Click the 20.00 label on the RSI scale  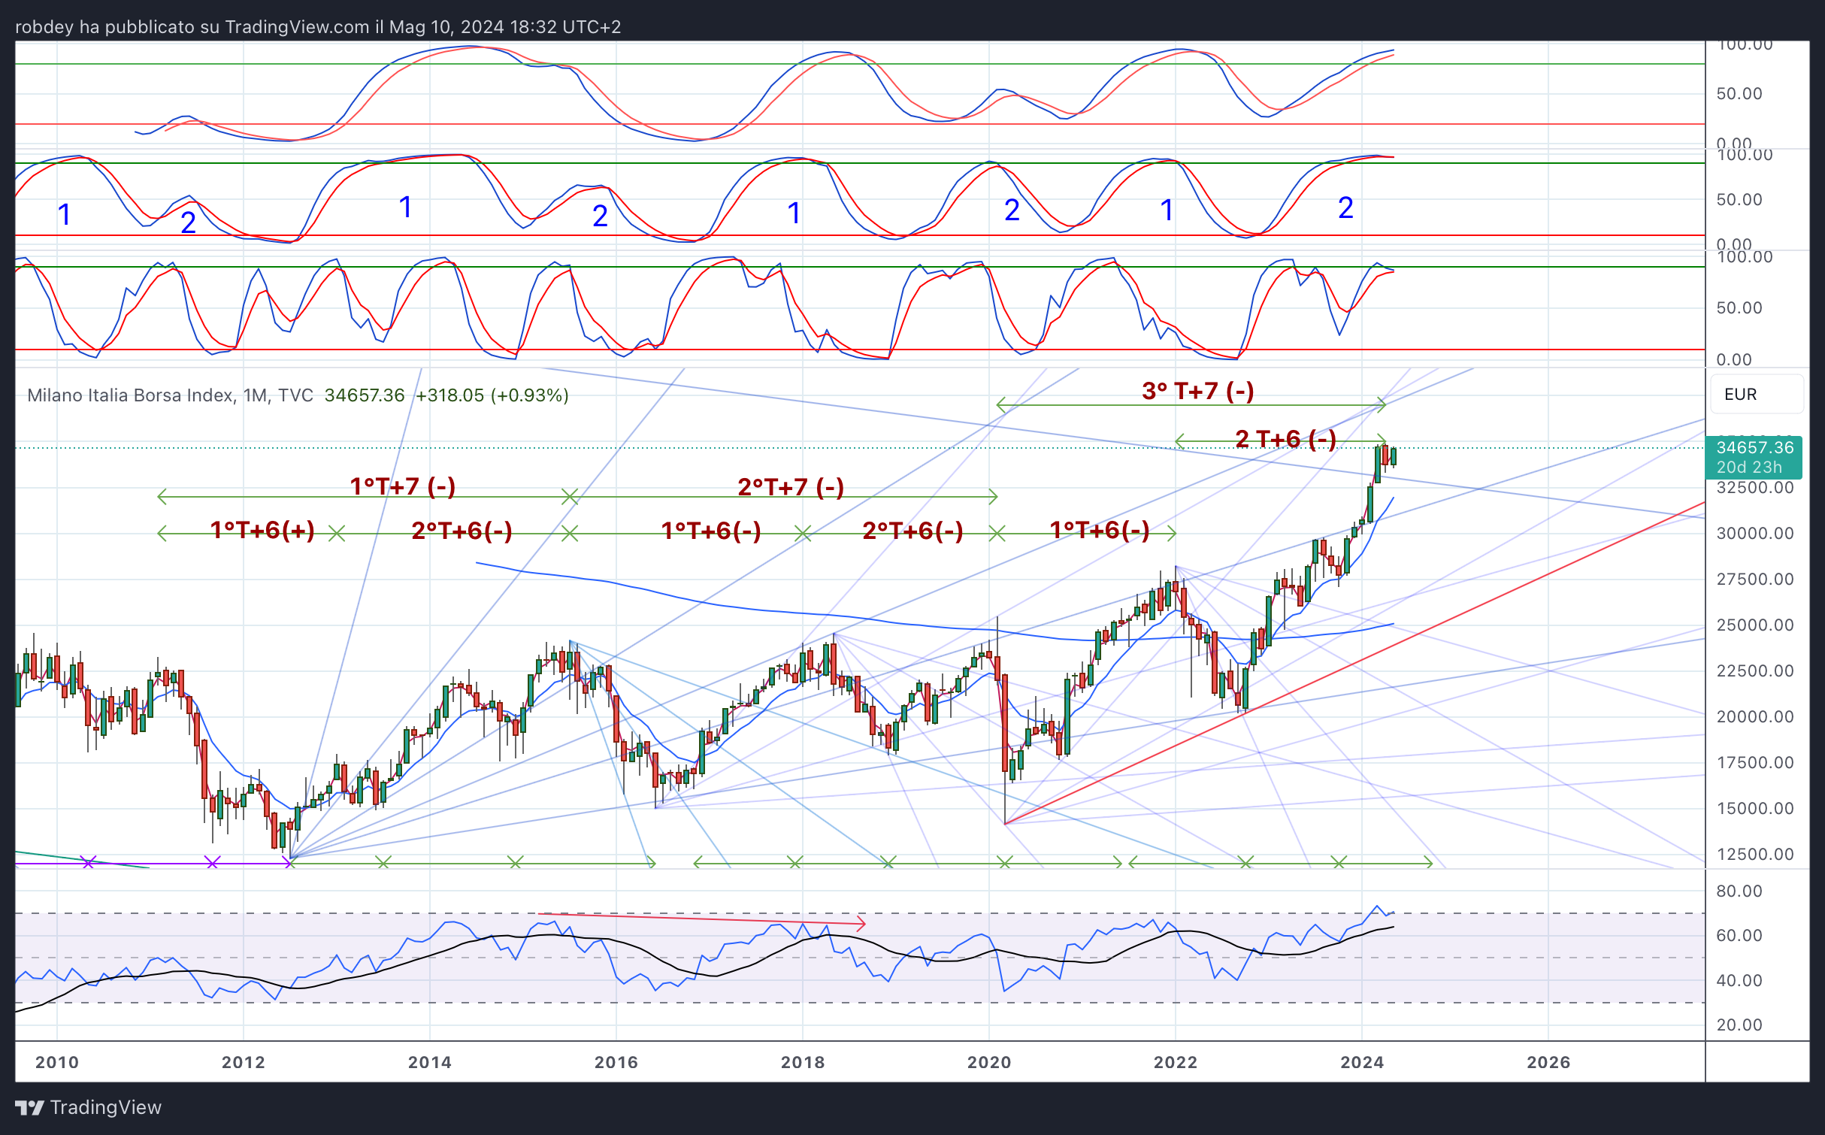(1739, 1025)
